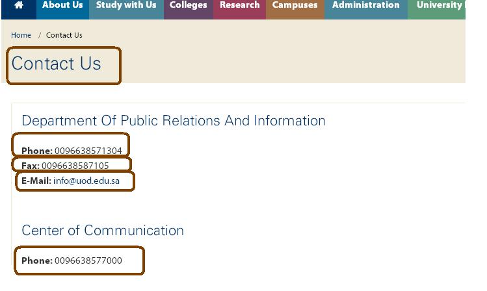Click phone number 0096638571304

pos(88,151)
